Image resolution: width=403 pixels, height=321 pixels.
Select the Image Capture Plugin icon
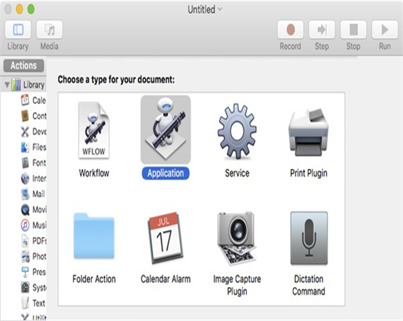pos(237,238)
